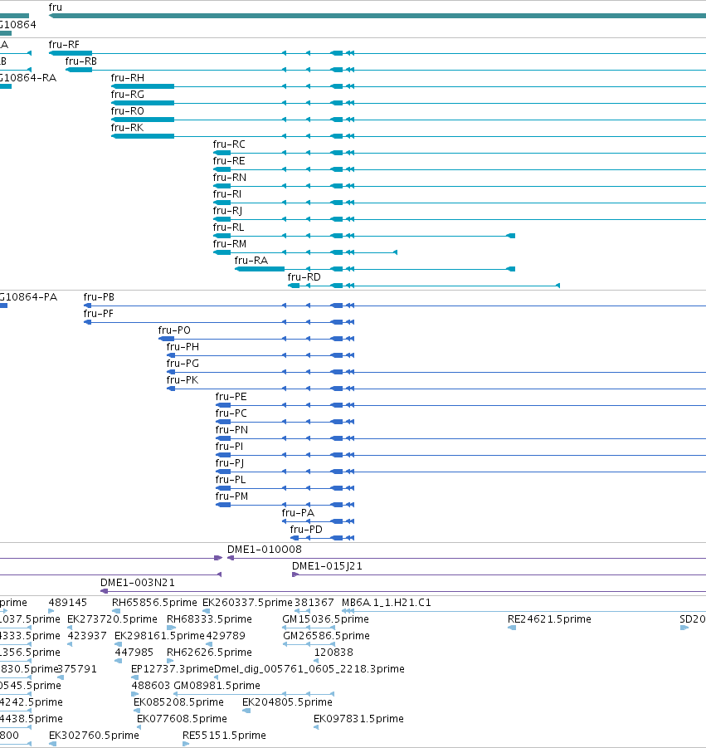Select the fru-PL protein label

coord(231,480)
